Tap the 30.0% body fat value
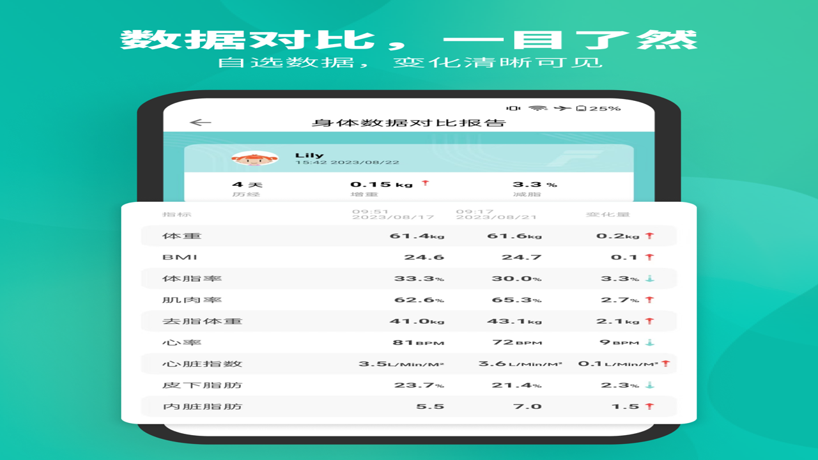The image size is (818, 460). click(517, 279)
